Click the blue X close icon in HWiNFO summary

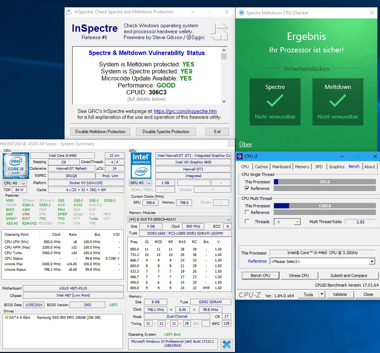tap(227, 344)
